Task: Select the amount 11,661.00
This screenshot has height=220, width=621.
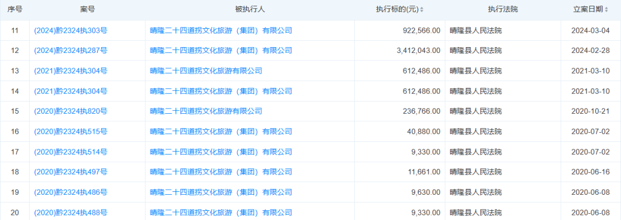Action: pos(424,172)
